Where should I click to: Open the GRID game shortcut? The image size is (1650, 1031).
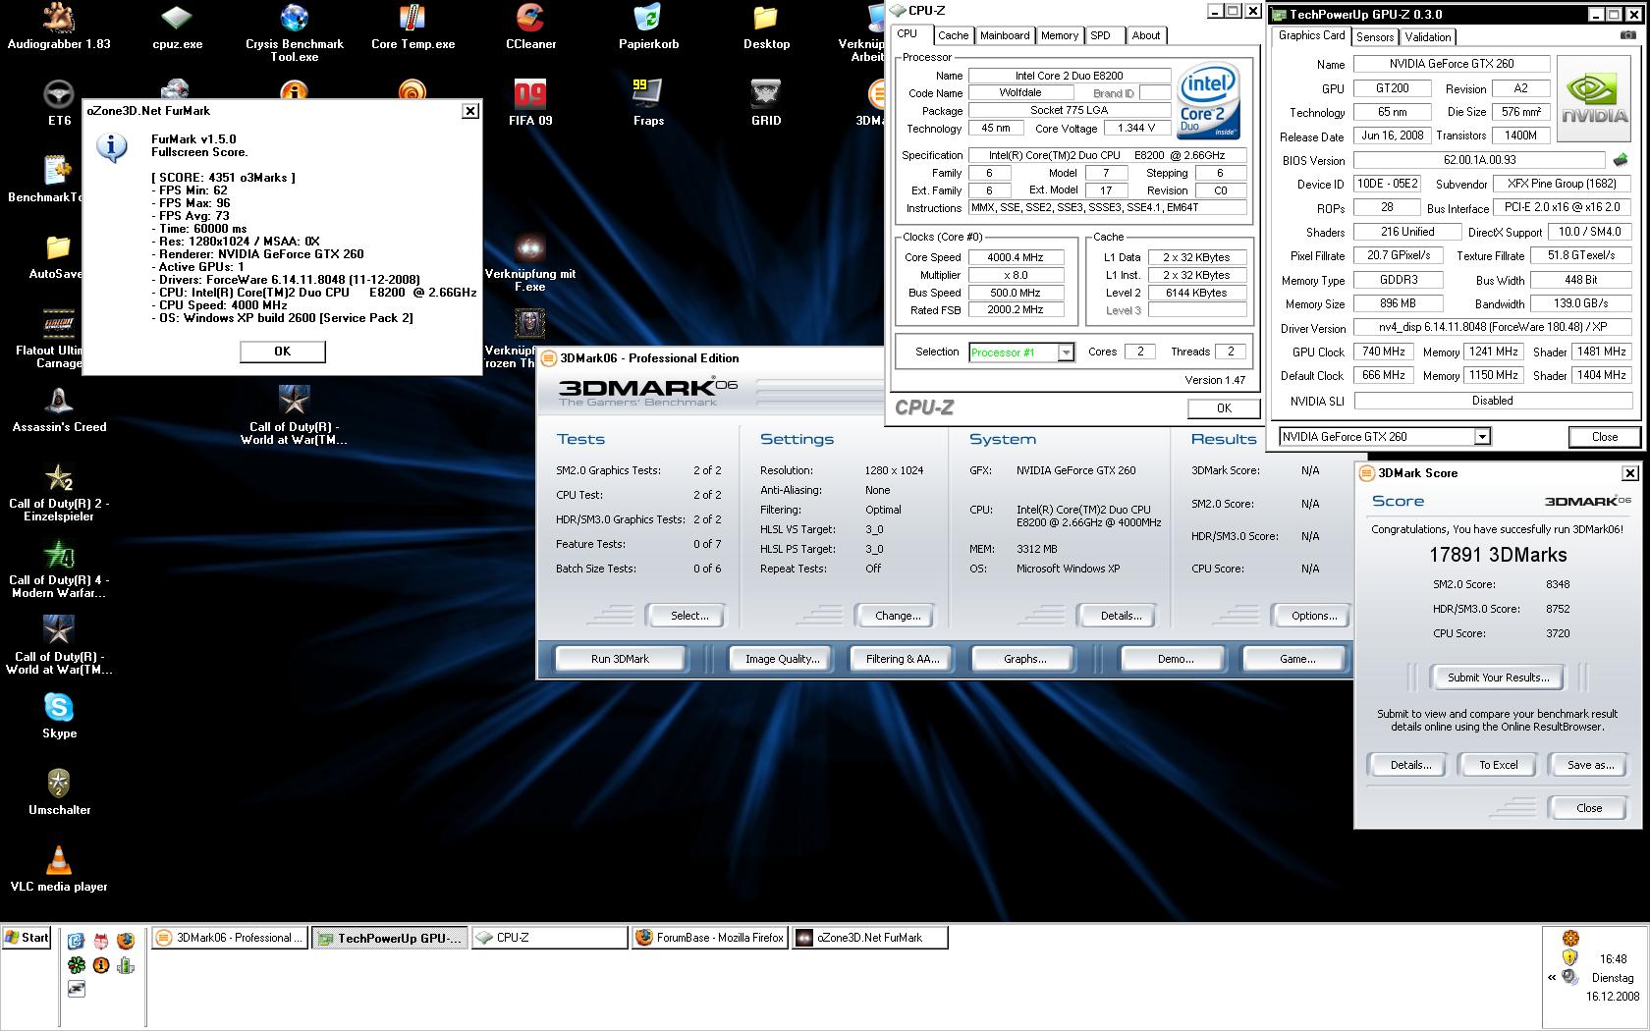[766, 103]
